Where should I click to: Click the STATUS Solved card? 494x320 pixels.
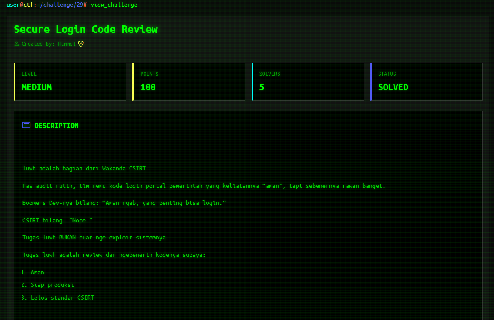[x=427, y=81]
